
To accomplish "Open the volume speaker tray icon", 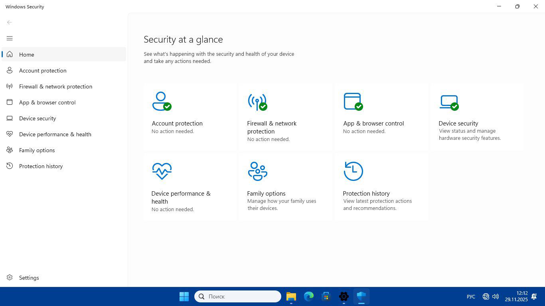I will coord(496,296).
